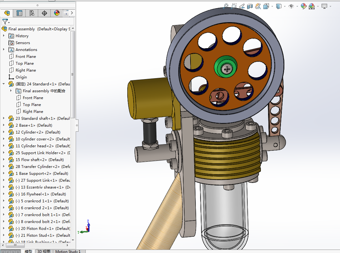Click the feature tree vertical scrollbar

click(x=73, y=74)
